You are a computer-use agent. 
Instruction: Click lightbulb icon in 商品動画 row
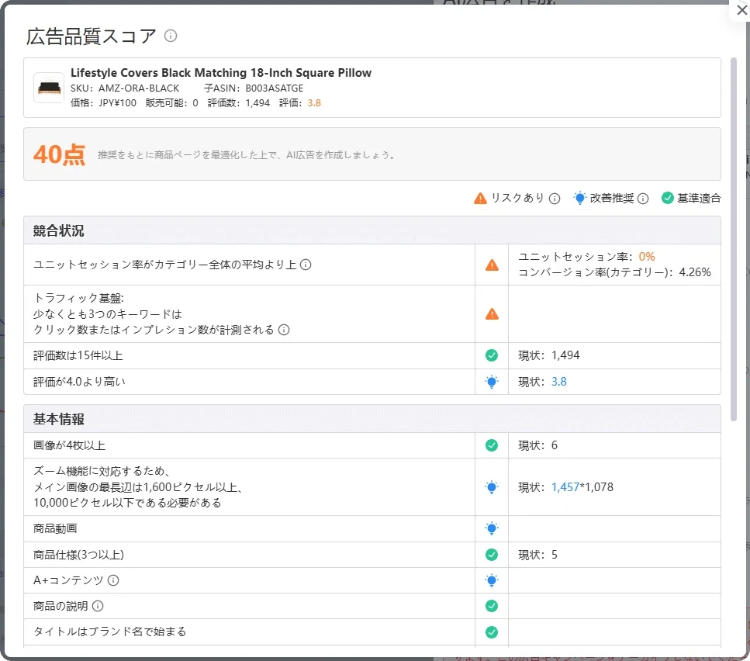[492, 528]
